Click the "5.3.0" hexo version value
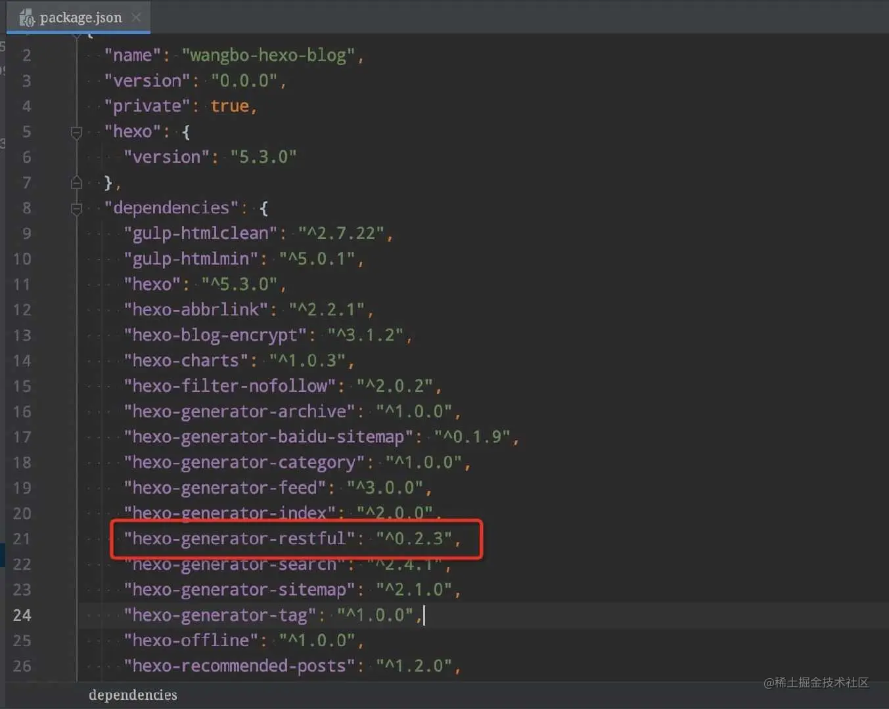 coord(263,157)
